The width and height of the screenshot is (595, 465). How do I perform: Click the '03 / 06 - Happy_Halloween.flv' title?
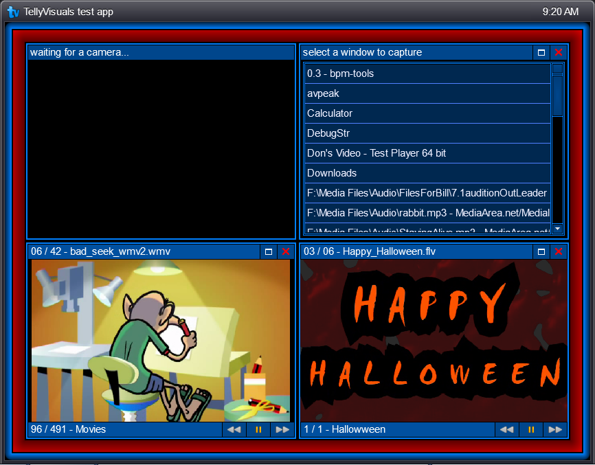[370, 252]
